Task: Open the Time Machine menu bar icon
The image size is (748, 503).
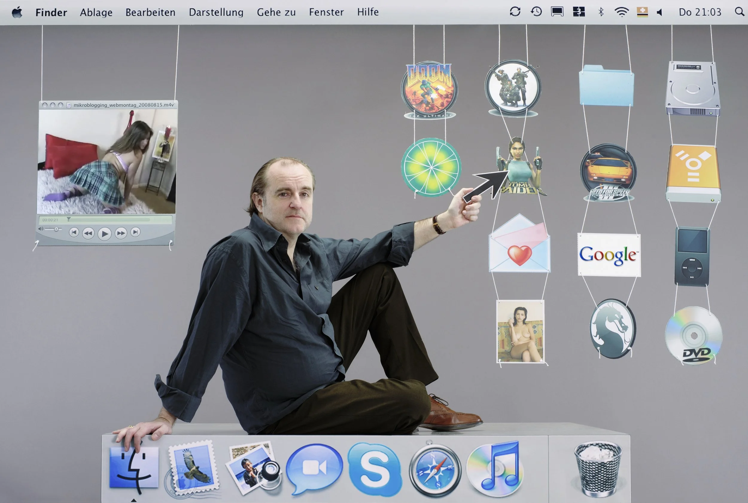Action: (536, 12)
